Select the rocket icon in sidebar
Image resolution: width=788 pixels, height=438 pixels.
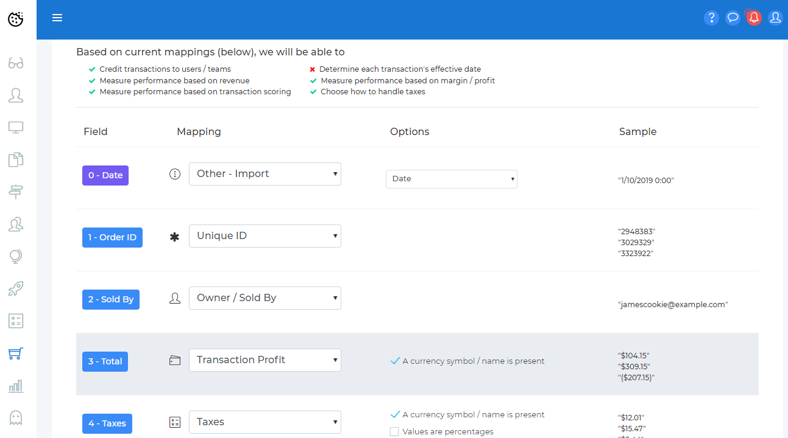click(16, 289)
